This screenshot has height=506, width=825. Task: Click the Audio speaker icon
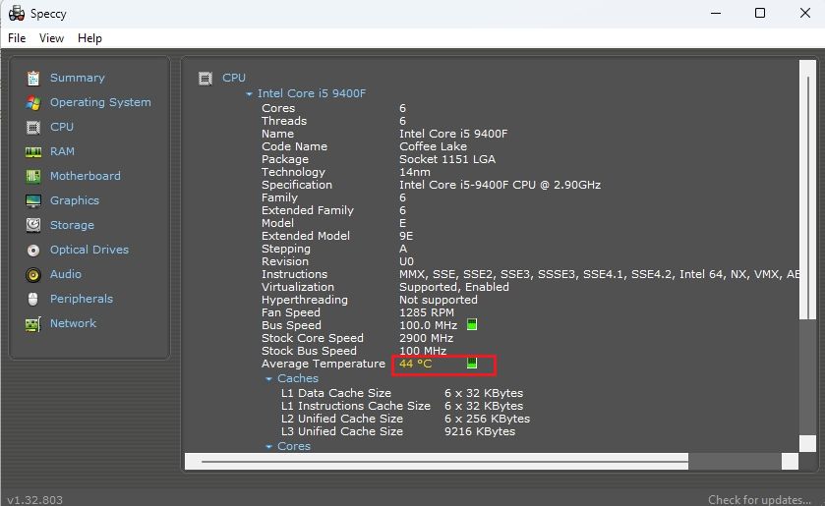33,274
